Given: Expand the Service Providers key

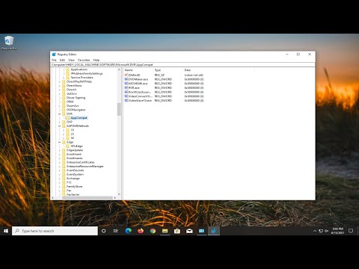Looking at the screenshot, I should (64, 78).
